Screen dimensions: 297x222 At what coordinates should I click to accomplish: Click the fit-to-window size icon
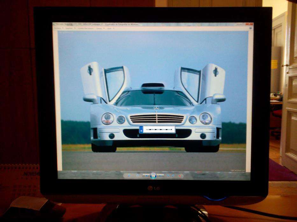138,176
